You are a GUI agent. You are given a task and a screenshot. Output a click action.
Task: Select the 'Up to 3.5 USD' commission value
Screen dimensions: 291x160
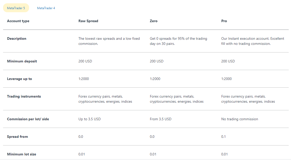90,119
